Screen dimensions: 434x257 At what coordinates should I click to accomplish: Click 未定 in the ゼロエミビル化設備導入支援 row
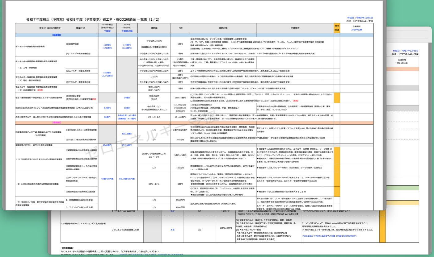[173, 230]
